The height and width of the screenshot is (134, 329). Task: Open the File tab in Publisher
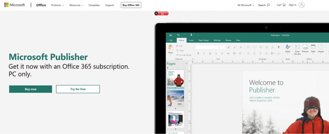(x=171, y=40)
